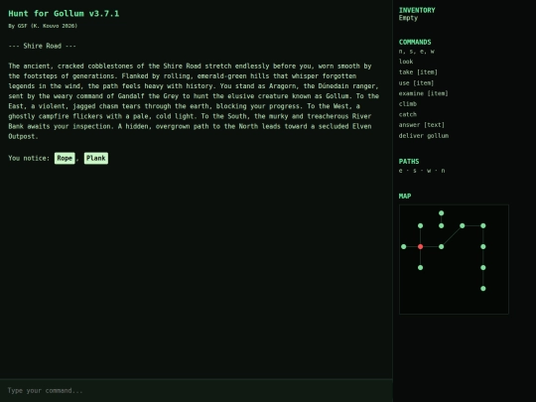The width and height of the screenshot is (536, 402).
Task: Click the '--- Shire Road ---' location header
Action: coord(42,46)
